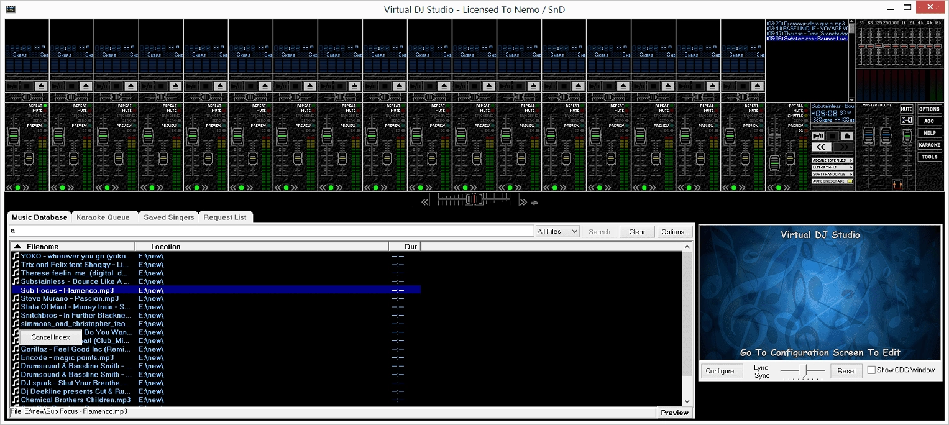Click the Location column header
949x425 pixels.
coord(262,247)
